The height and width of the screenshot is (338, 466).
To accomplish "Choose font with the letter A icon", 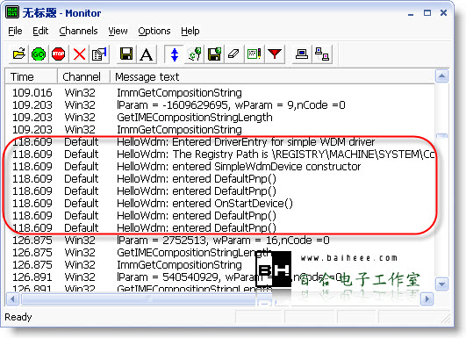I will coord(147,54).
